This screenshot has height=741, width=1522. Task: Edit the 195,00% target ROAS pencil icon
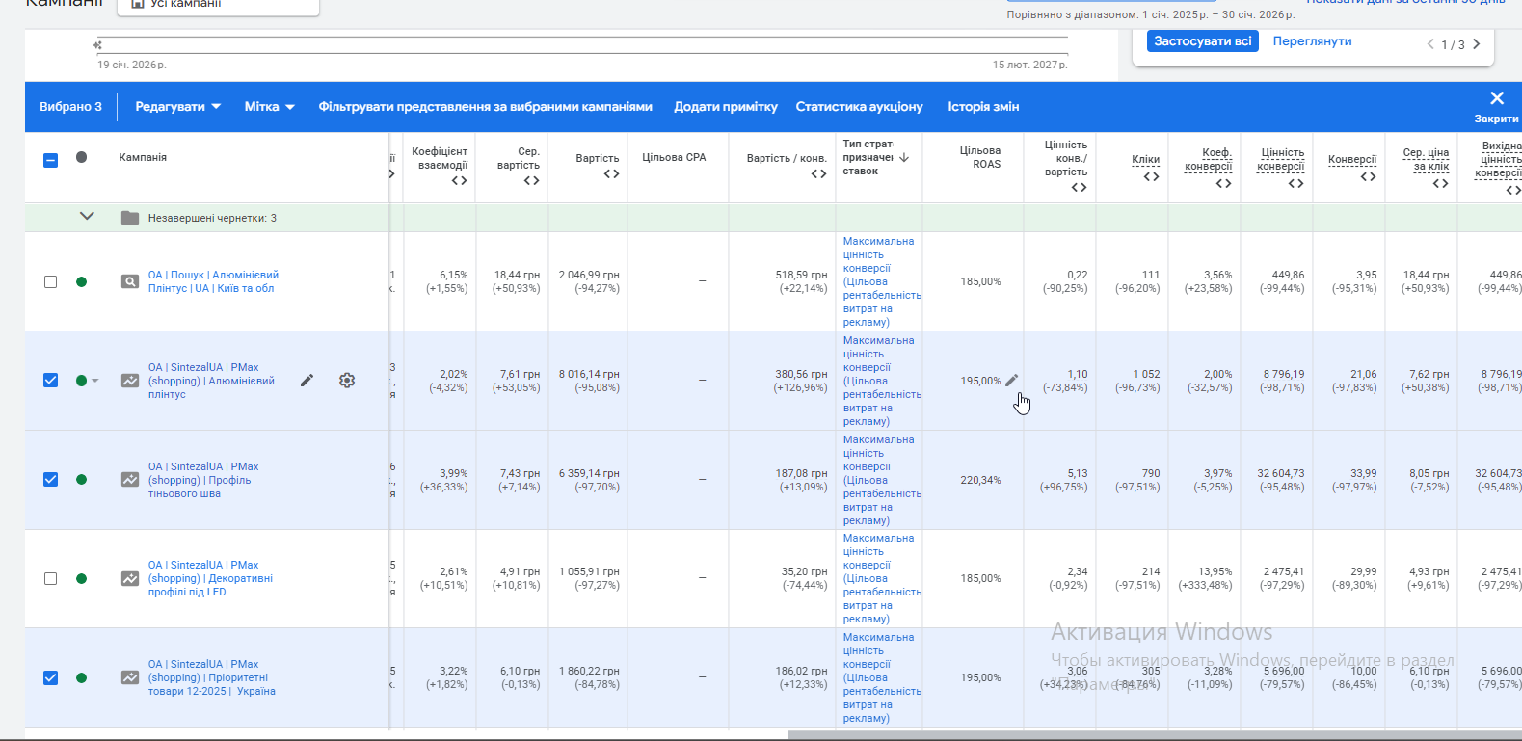(1011, 380)
